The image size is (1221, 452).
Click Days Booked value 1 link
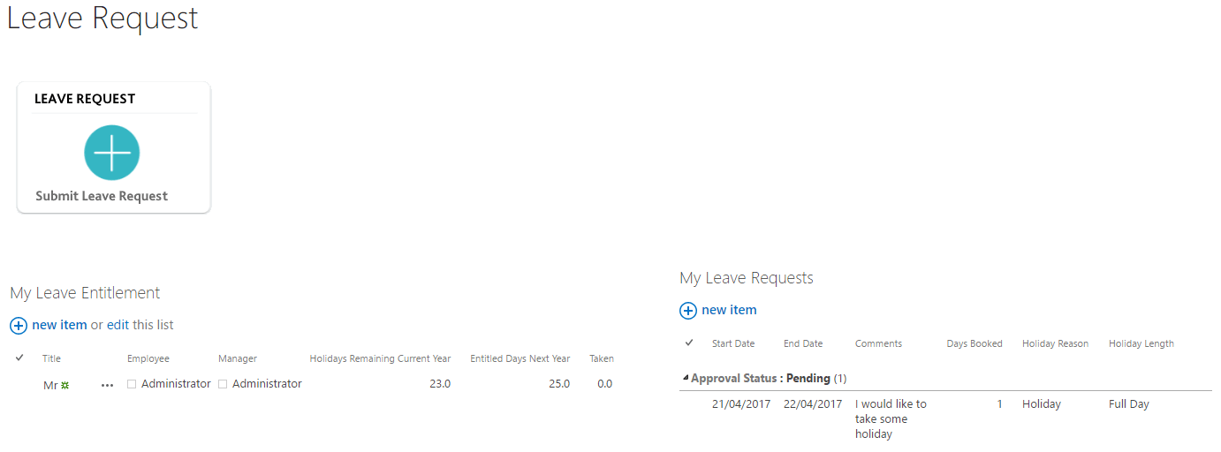click(x=999, y=404)
